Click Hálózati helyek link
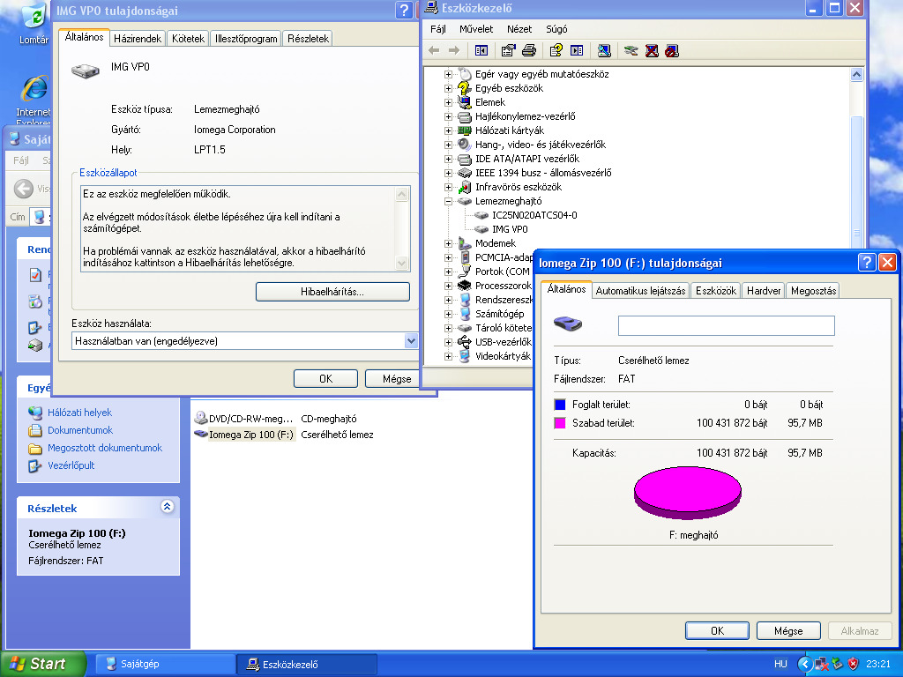 [79, 413]
